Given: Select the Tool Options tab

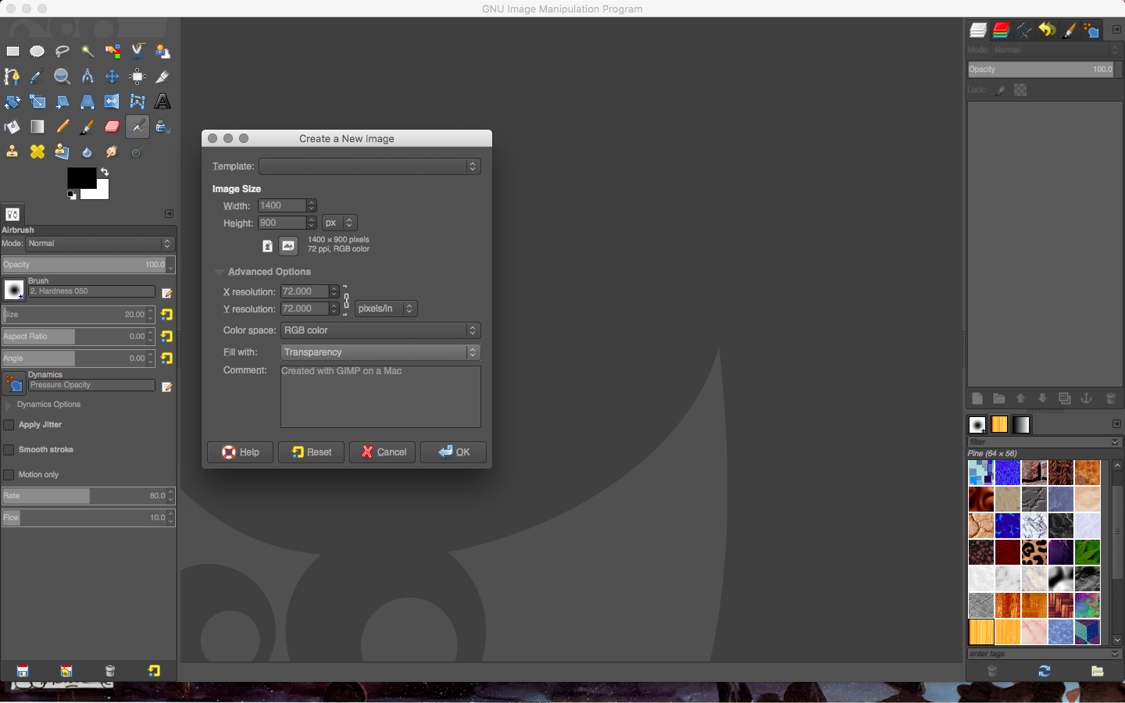Looking at the screenshot, I should pos(12,214).
